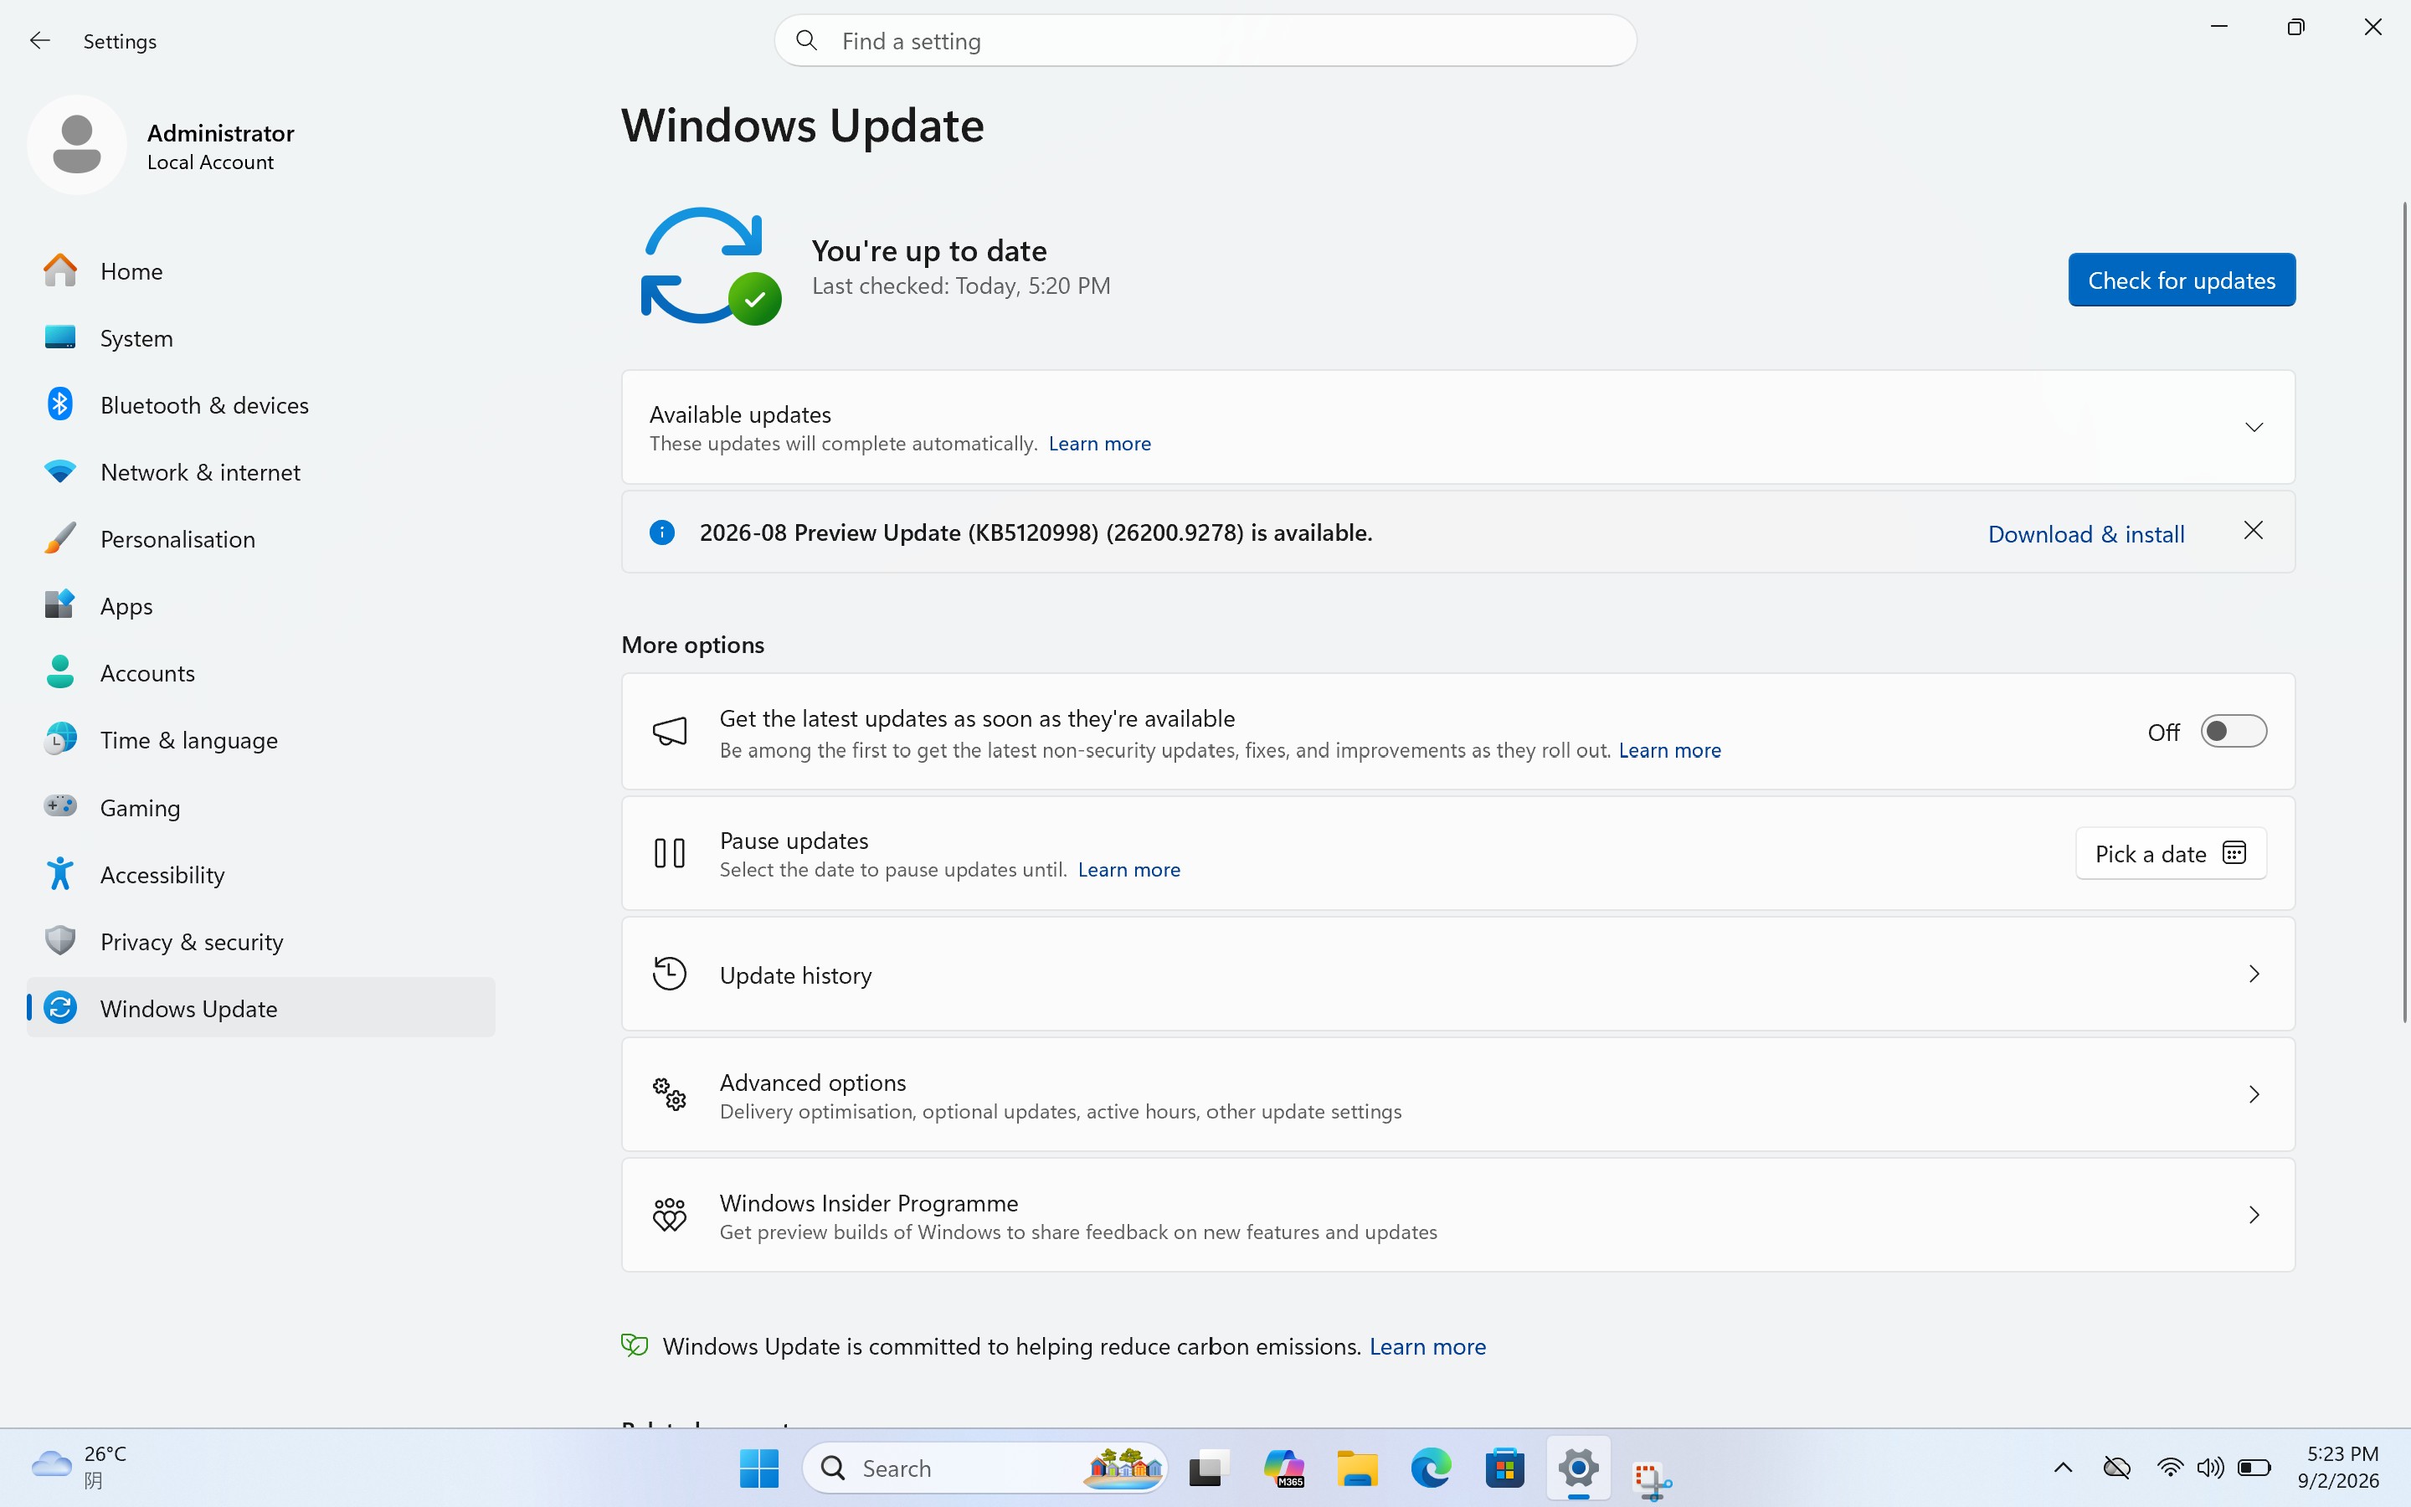2411x1507 pixels.
Task: Click the OneDrive not-synced cloud icon in the tray
Action: pos(2117,1467)
